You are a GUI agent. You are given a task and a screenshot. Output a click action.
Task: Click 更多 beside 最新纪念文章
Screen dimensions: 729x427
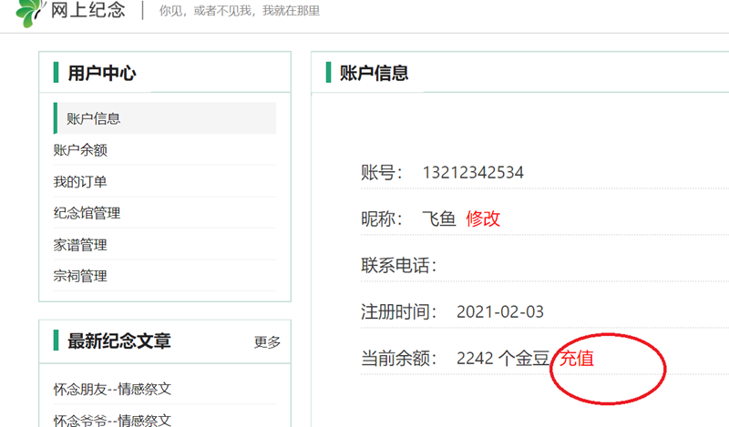267,342
